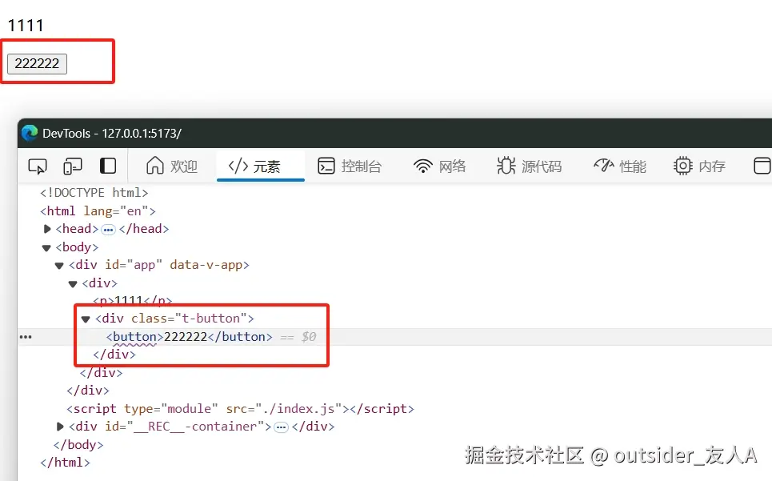This screenshot has height=481, width=772.
Task: Select the closing </html> tag line
Action: 65,463
